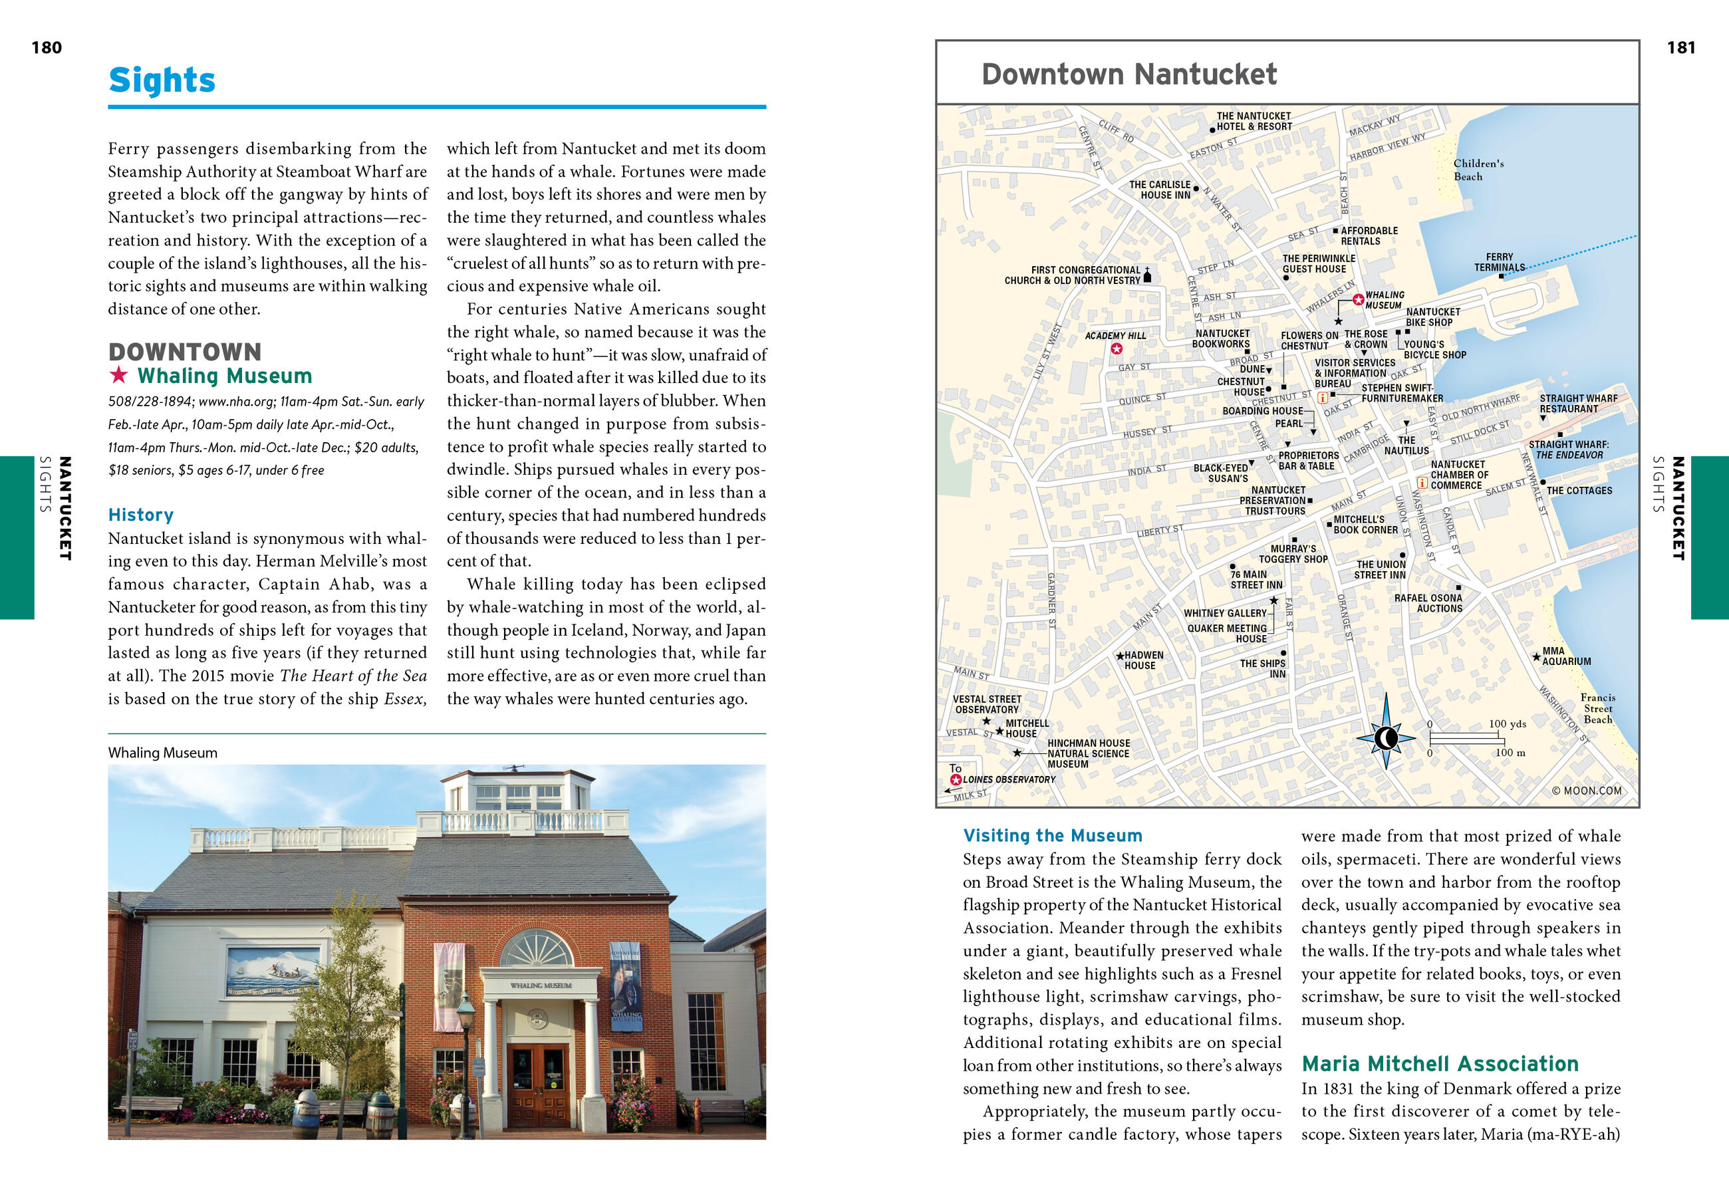Click the Whaling Museum red star marker
Screen dimensions: 1729x1179
(1358, 300)
